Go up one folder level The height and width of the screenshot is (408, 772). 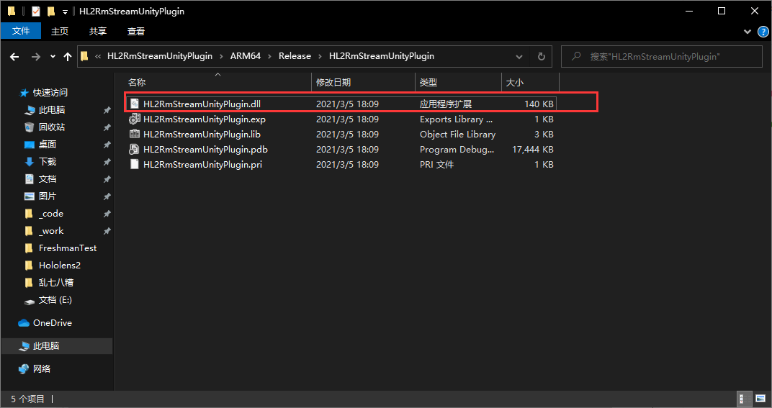click(68, 57)
